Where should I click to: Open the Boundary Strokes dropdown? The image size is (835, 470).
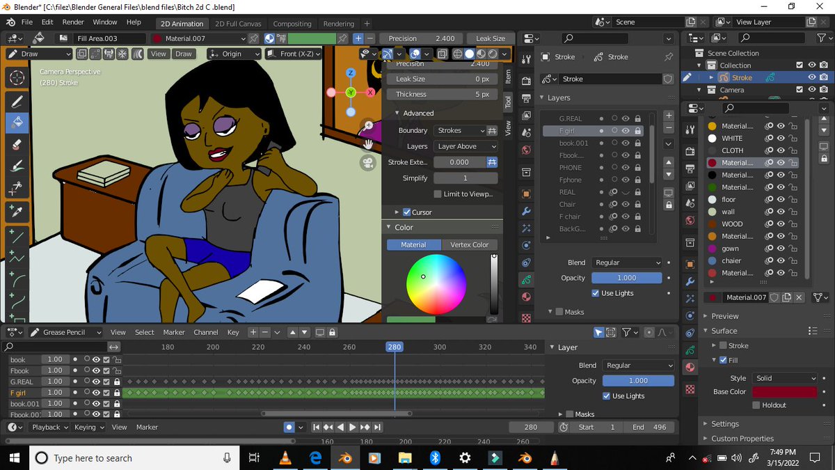point(459,130)
